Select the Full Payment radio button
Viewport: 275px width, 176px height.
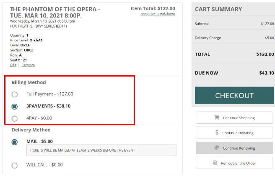(x=15, y=94)
